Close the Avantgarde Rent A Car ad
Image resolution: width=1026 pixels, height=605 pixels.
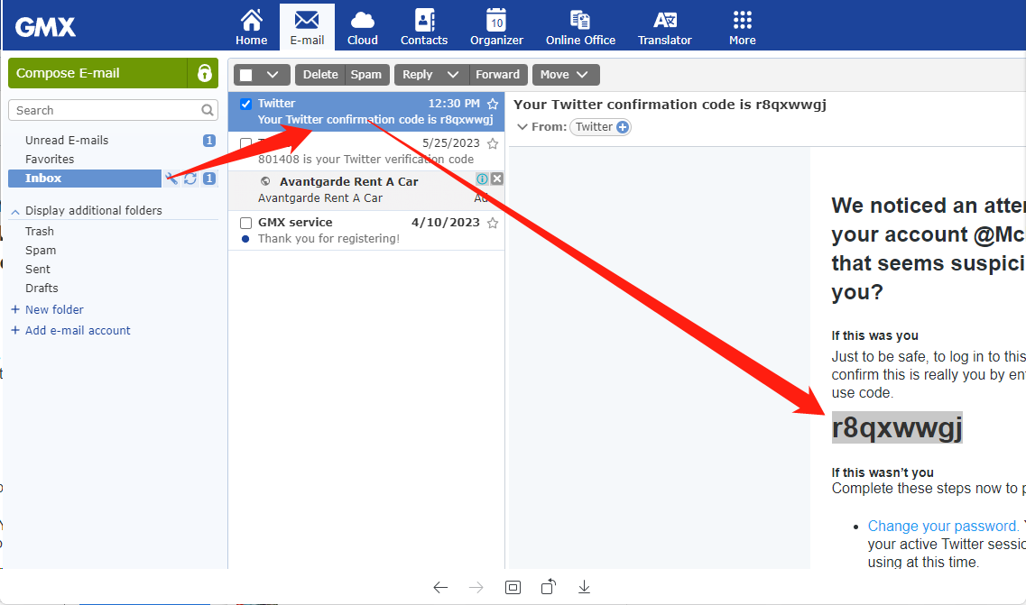496,179
